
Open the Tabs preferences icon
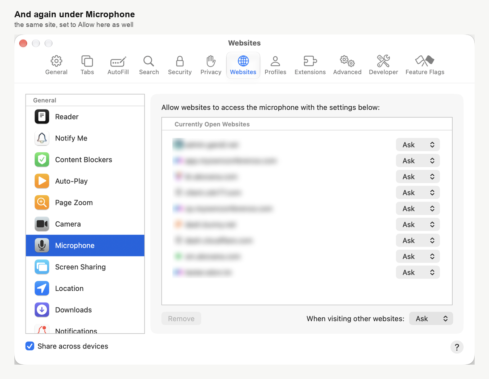(87, 61)
